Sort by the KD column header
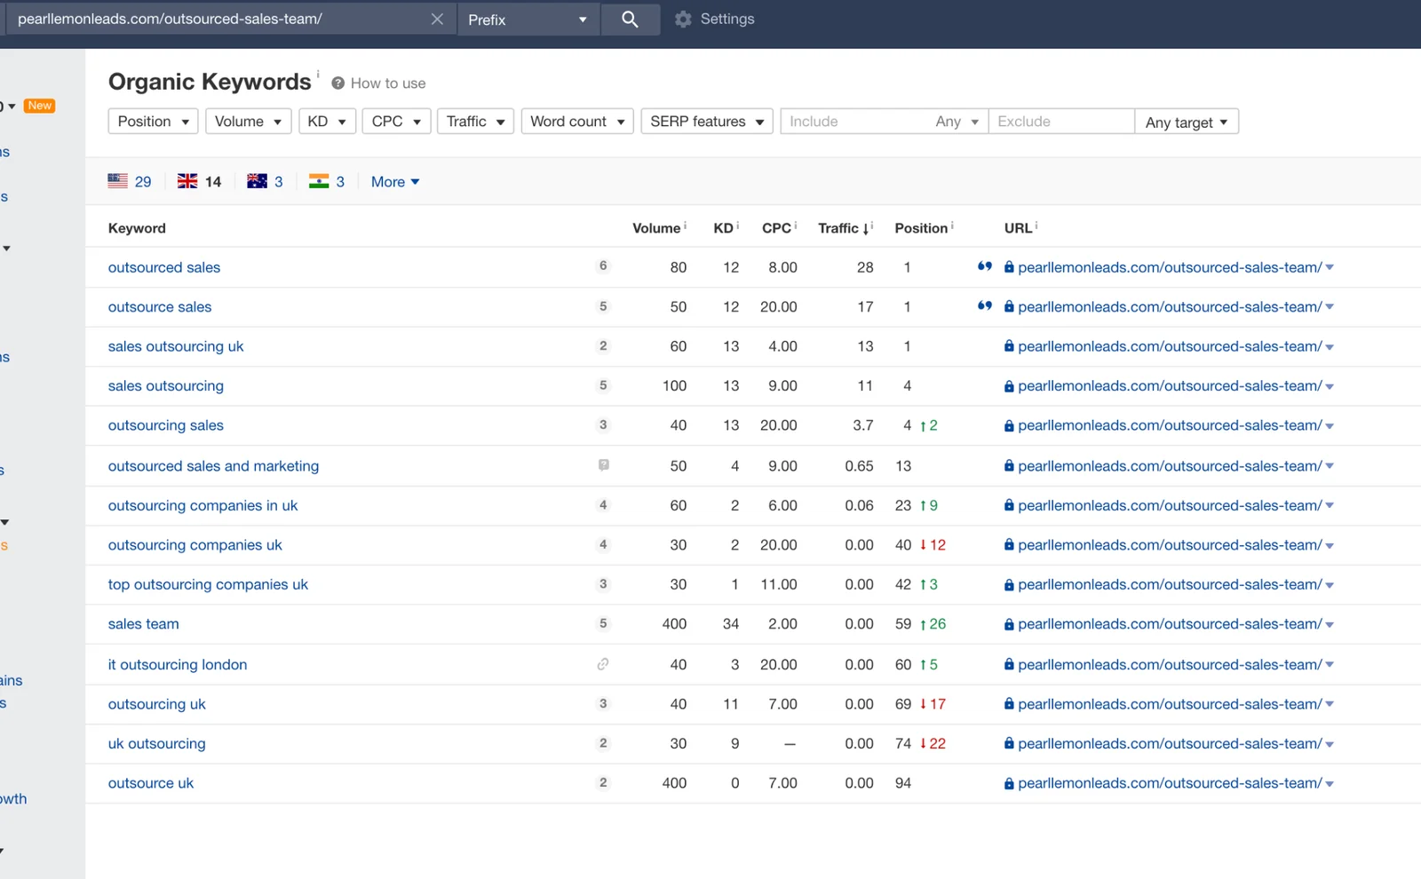 [723, 228]
